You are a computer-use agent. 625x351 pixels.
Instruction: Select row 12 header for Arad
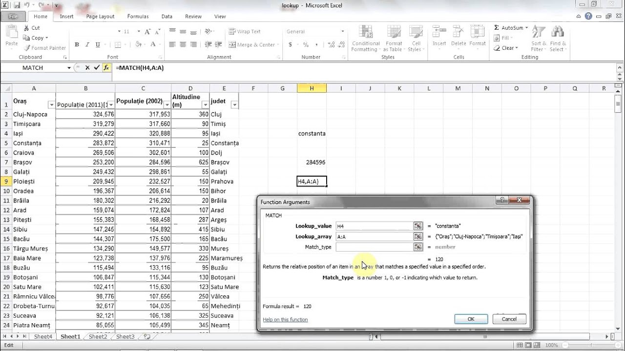tap(6, 210)
